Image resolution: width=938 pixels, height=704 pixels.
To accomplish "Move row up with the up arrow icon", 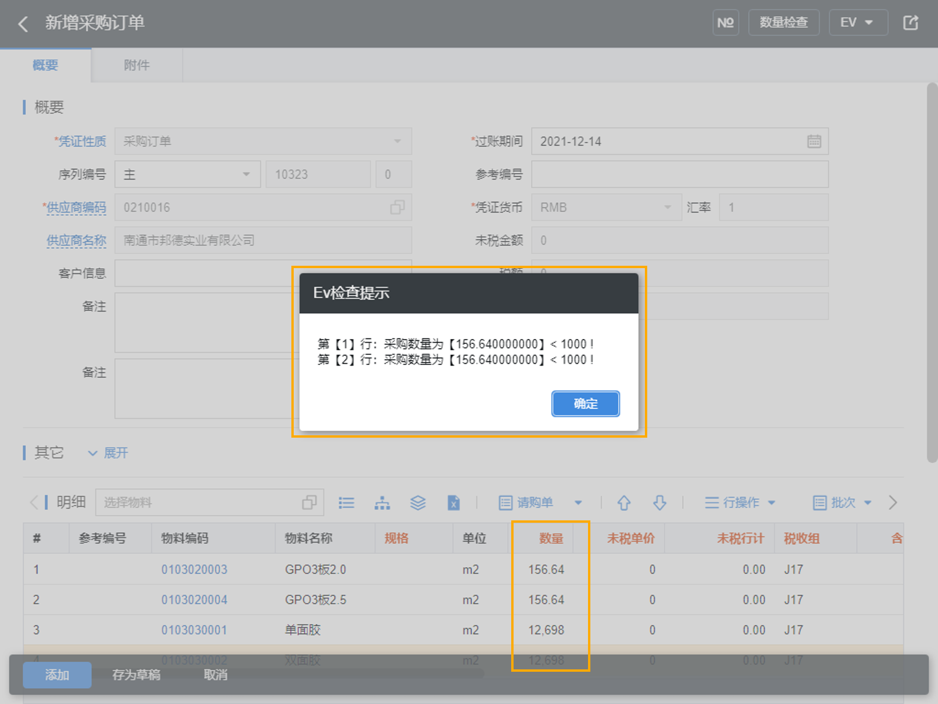I will pos(624,503).
